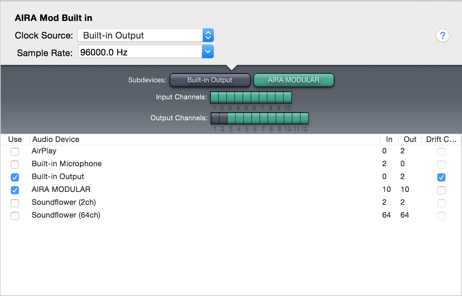The width and height of the screenshot is (462, 296).
Task: Click the Out value 2 for AirPlay
Action: tap(402, 151)
